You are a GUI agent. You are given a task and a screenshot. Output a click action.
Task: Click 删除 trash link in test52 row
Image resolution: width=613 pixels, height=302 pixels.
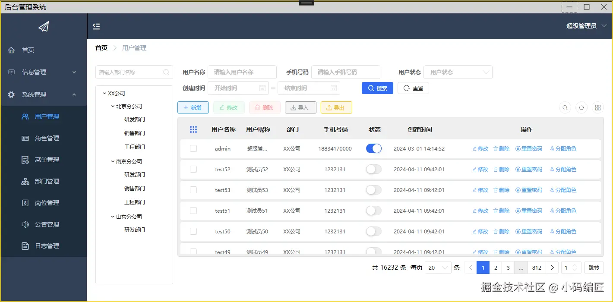click(502, 169)
